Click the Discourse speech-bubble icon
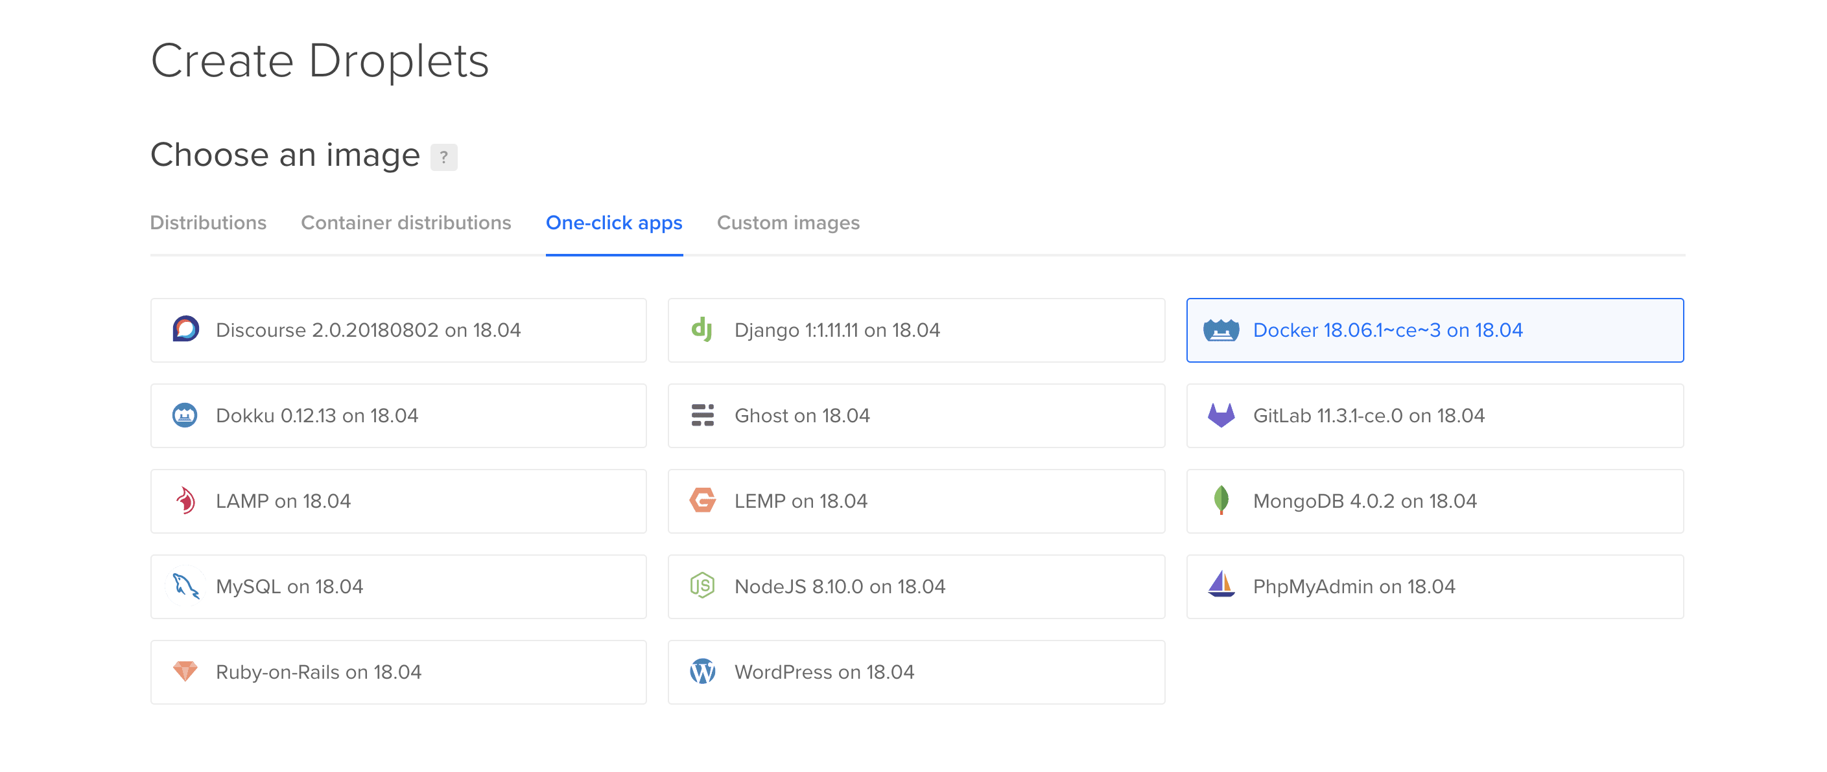This screenshot has width=1827, height=772. (185, 330)
